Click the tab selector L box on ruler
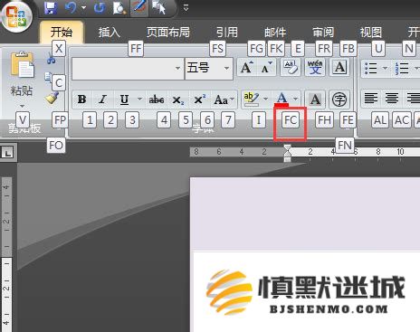This screenshot has height=332, width=420. coord(7,153)
